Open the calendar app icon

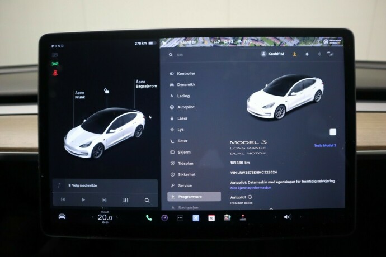211,218
